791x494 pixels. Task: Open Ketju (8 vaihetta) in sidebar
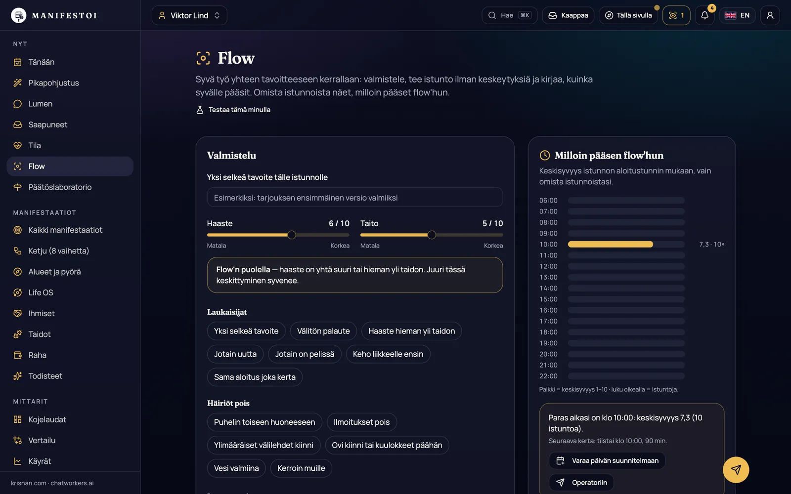click(70, 251)
